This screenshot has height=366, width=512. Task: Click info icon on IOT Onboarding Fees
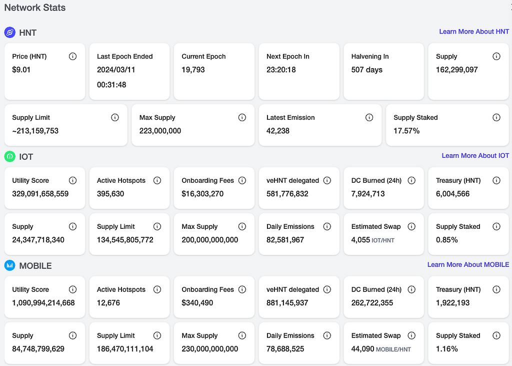coord(242,180)
